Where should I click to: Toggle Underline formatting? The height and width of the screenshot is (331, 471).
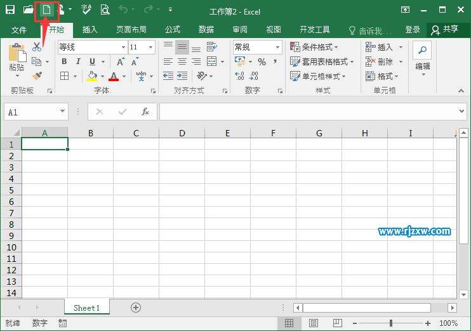tap(92, 62)
